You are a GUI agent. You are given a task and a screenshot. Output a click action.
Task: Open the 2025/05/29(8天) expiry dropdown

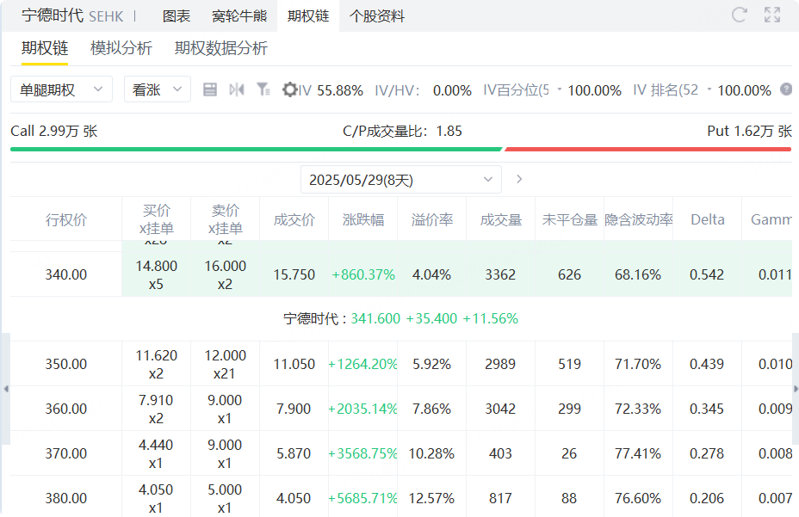coord(401,179)
